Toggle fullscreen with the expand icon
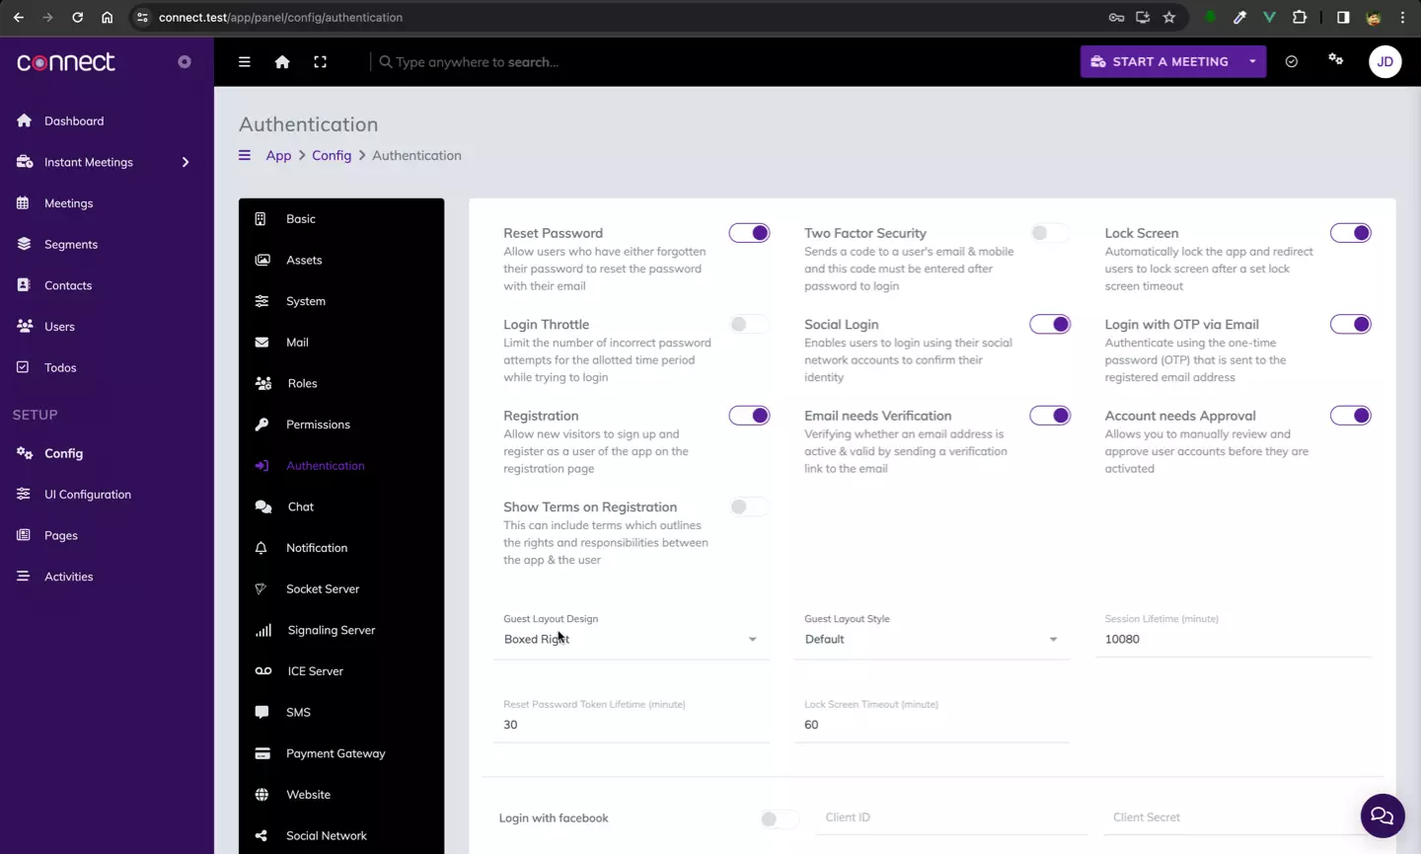This screenshot has height=854, width=1421. point(320,61)
